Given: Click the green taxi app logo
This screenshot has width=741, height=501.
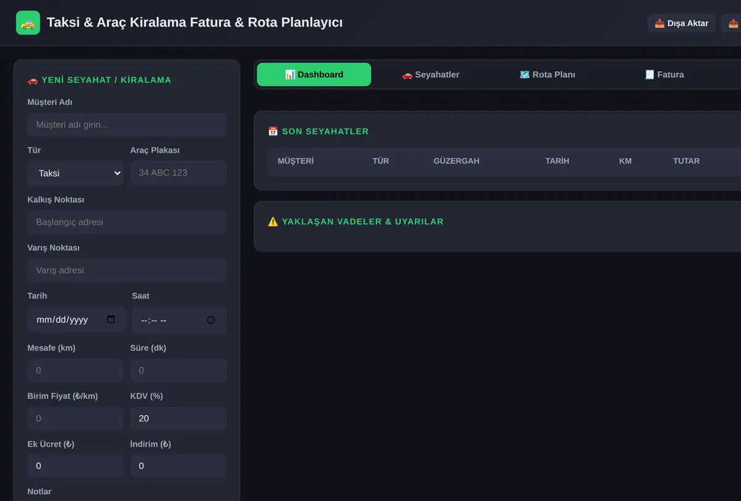Looking at the screenshot, I should click(x=28, y=23).
